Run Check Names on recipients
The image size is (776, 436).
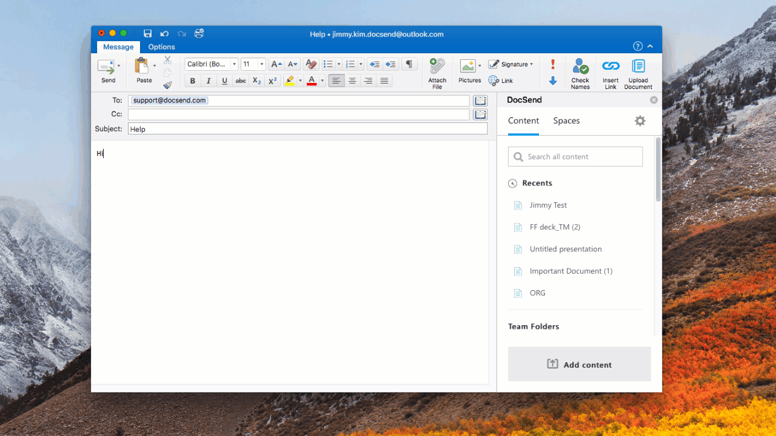point(580,74)
